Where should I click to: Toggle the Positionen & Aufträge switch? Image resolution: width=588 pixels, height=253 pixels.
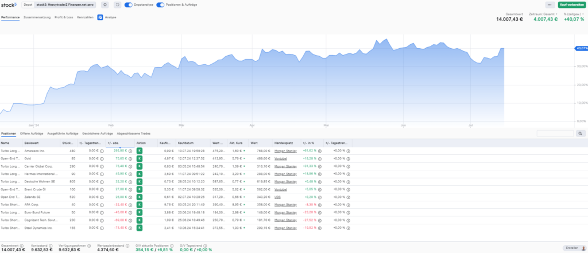point(161,5)
